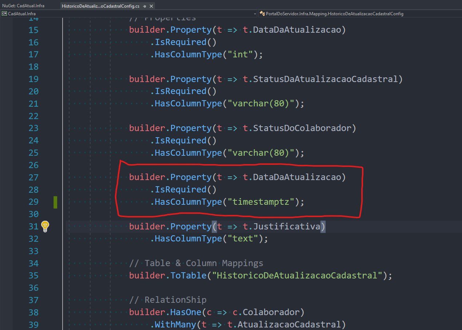The height and width of the screenshot is (330, 462).
Task: Pin the HistoricoDeAtualiz...oCadastralConfig.cs tab with the pin icon
Action: pos(145,6)
